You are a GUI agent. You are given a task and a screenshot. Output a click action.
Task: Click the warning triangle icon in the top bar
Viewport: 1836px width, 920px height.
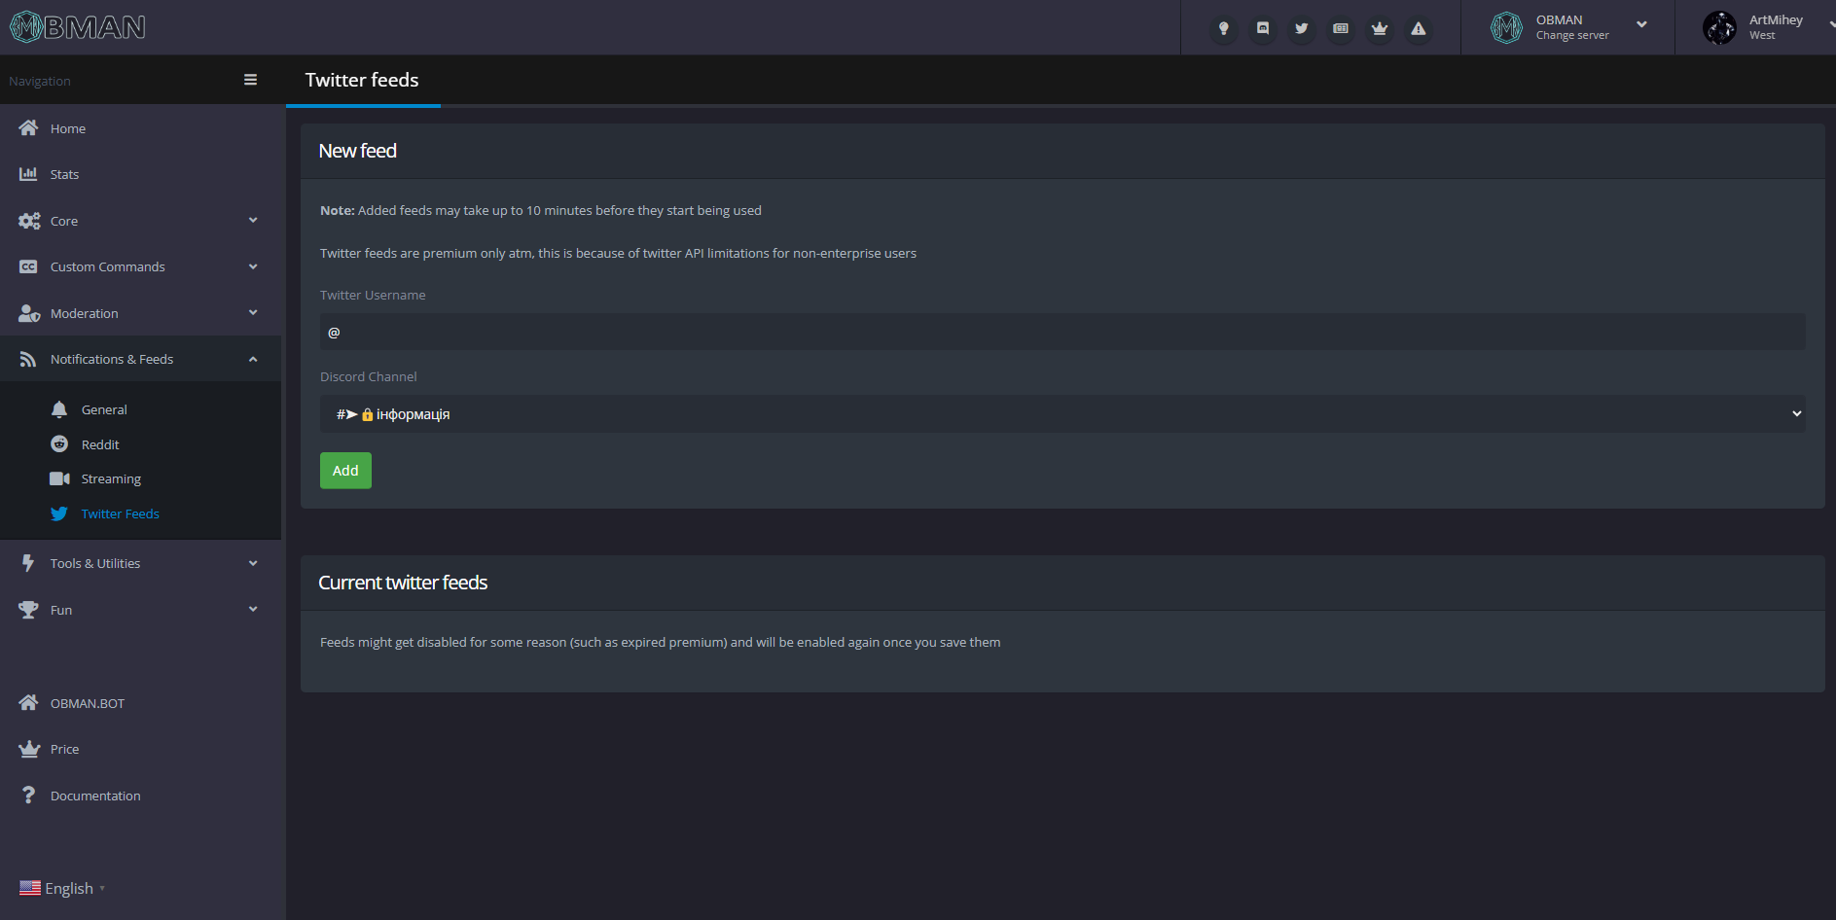click(x=1419, y=28)
